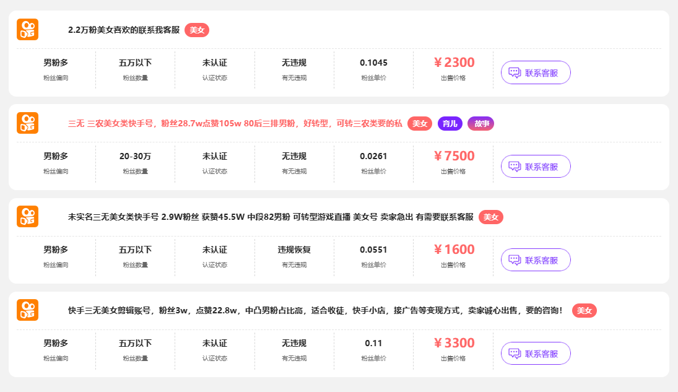678x392 pixels.
Task: Click the chat bubble icon in the ¥2300 row
Action: click(x=514, y=72)
